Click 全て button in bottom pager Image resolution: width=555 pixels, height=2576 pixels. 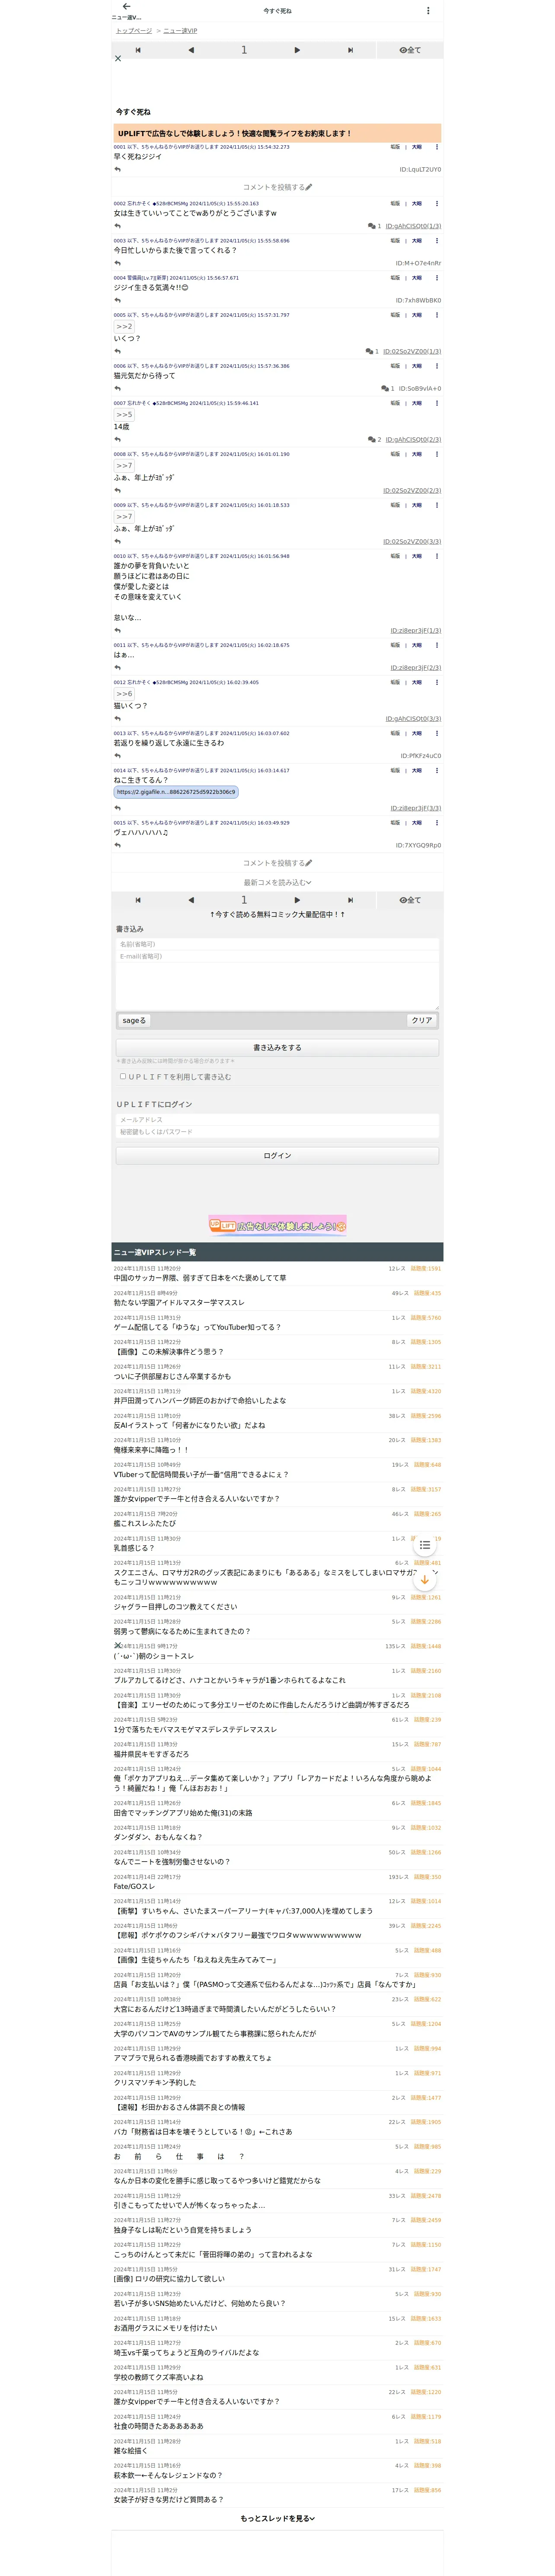pos(410,900)
